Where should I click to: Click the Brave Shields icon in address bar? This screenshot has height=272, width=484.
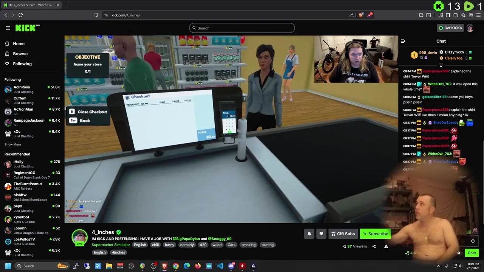coord(361,15)
